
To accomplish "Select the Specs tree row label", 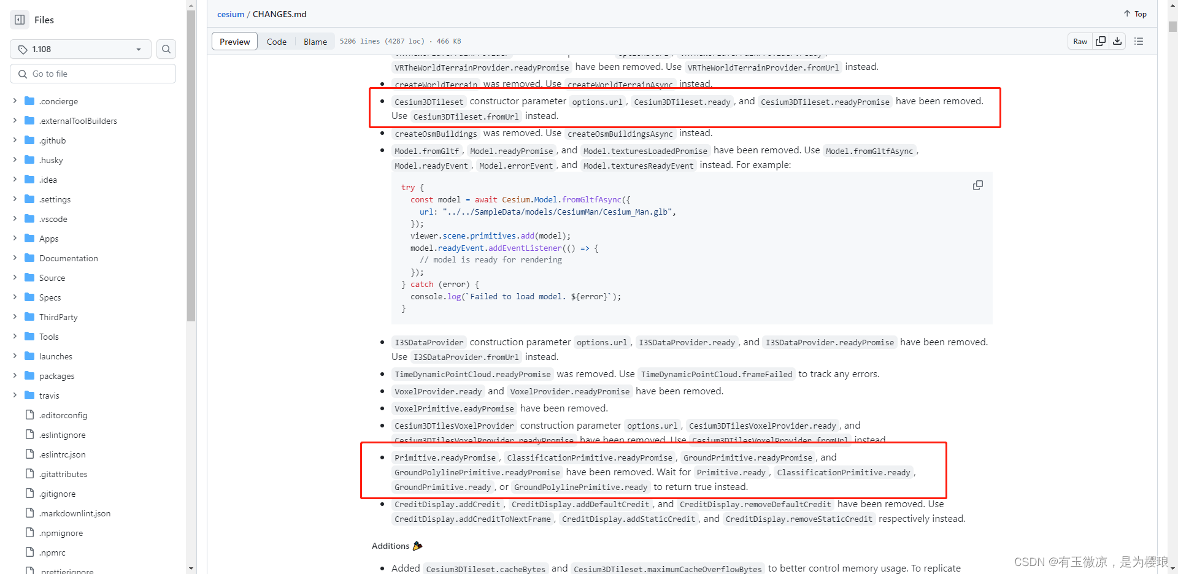I will [50, 297].
